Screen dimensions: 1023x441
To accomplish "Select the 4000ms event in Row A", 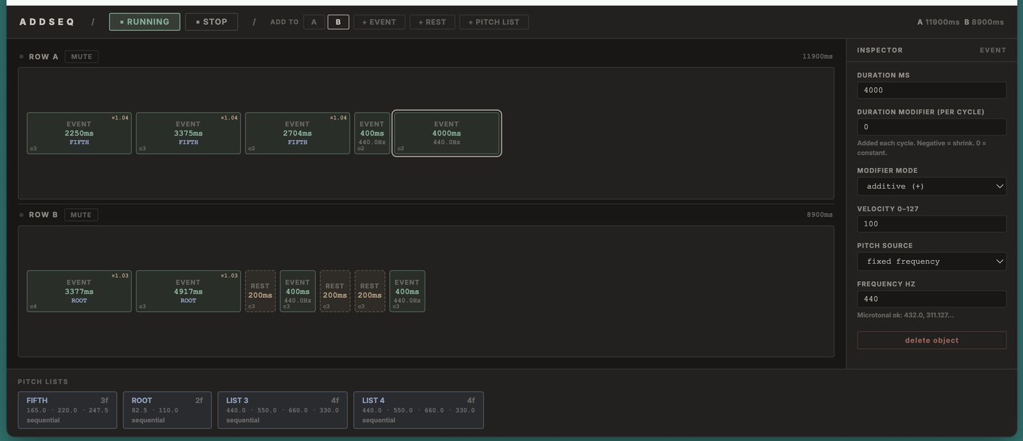I will (x=446, y=133).
